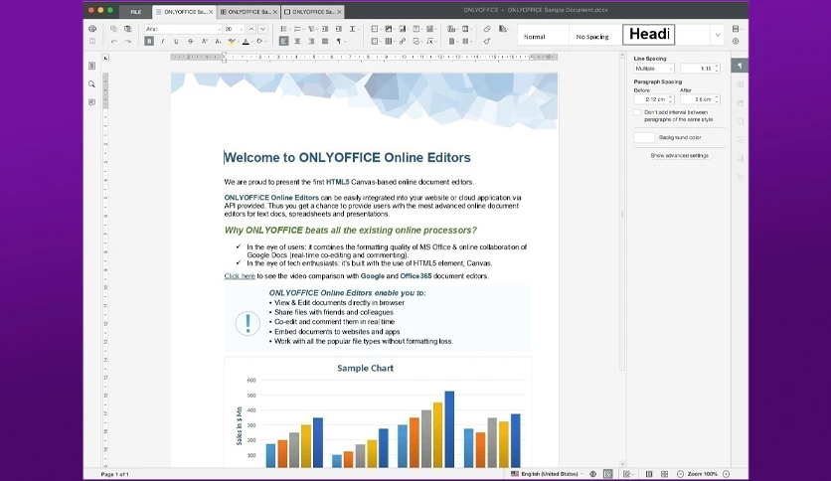Toggle Underline formatting
Screen dimensions: 831x481
176,41
